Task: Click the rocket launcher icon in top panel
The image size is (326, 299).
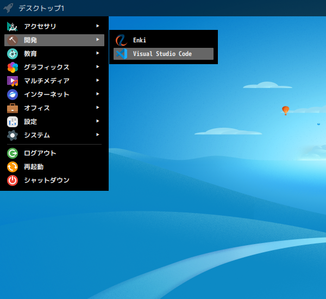Action: click(x=8, y=8)
